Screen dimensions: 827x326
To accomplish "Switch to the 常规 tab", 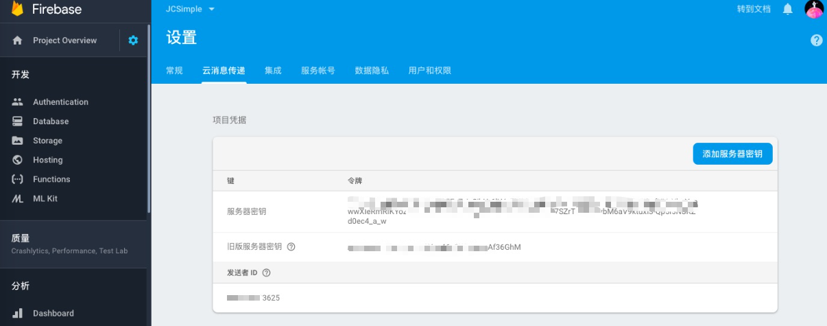I will 174,71.
